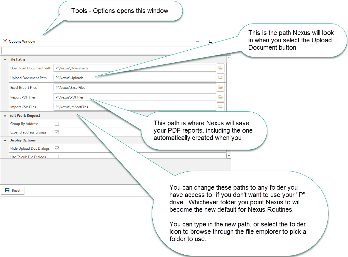The image size is (348, 257).
Task: Collapse the Edit Work Request section
Action: (5, 116)
